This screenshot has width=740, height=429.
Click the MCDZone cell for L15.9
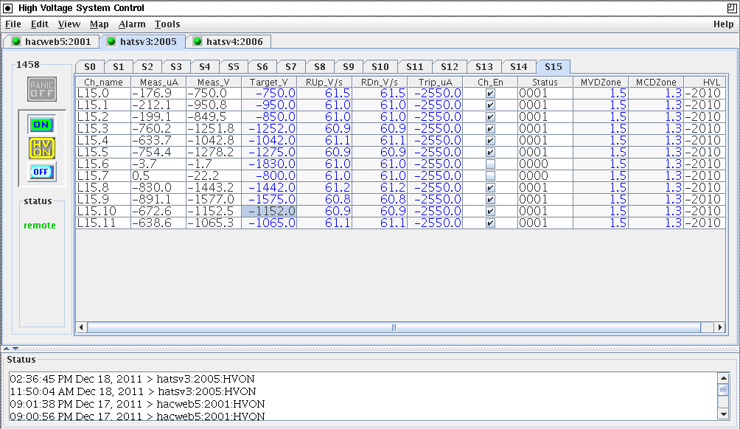[x=656, y=200]
